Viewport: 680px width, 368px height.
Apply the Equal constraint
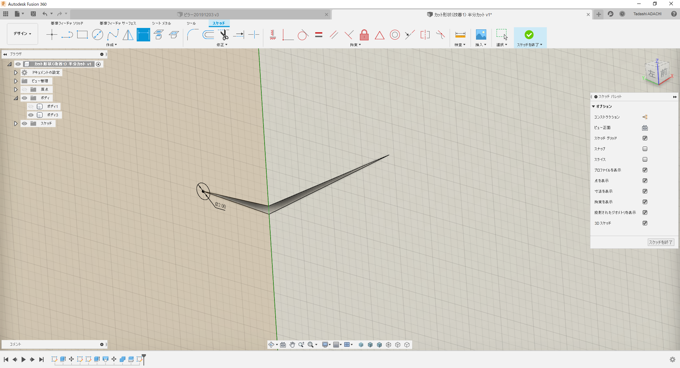coord(319,35)
